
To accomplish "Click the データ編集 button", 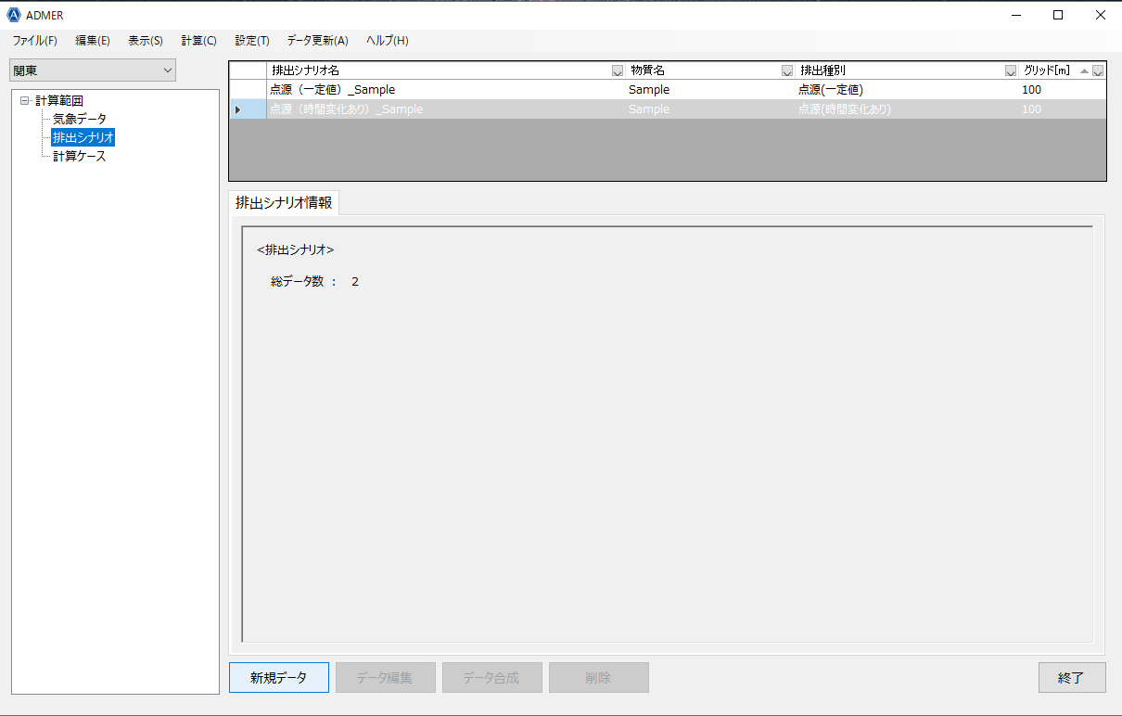I will (386, 678).
